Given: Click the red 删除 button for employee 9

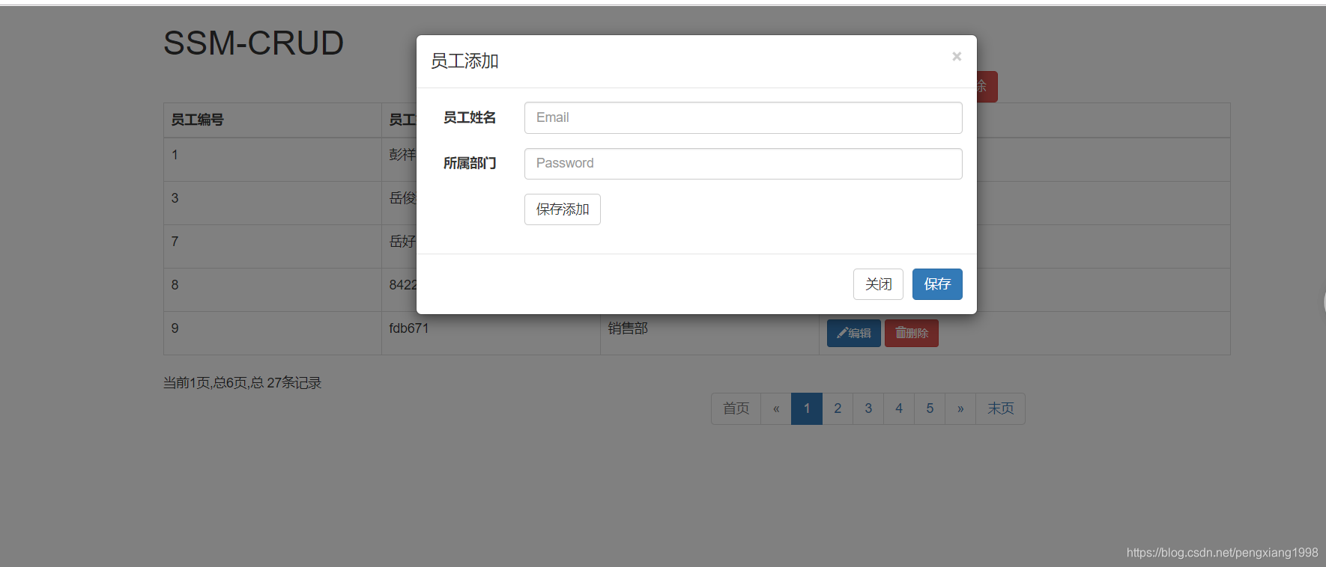Looking at the screenshot, I should click(x=912, y=334).
